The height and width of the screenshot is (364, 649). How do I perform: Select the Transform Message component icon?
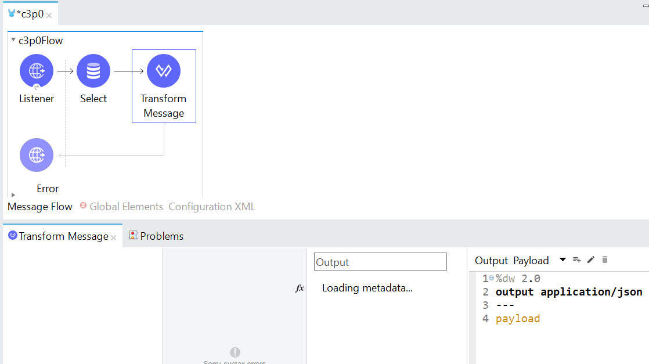coord(164,71)
